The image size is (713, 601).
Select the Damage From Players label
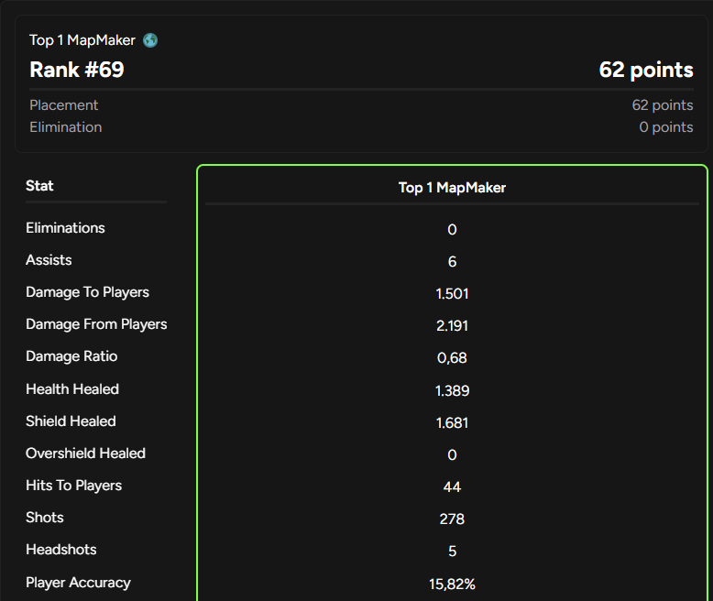click(96, 324)
